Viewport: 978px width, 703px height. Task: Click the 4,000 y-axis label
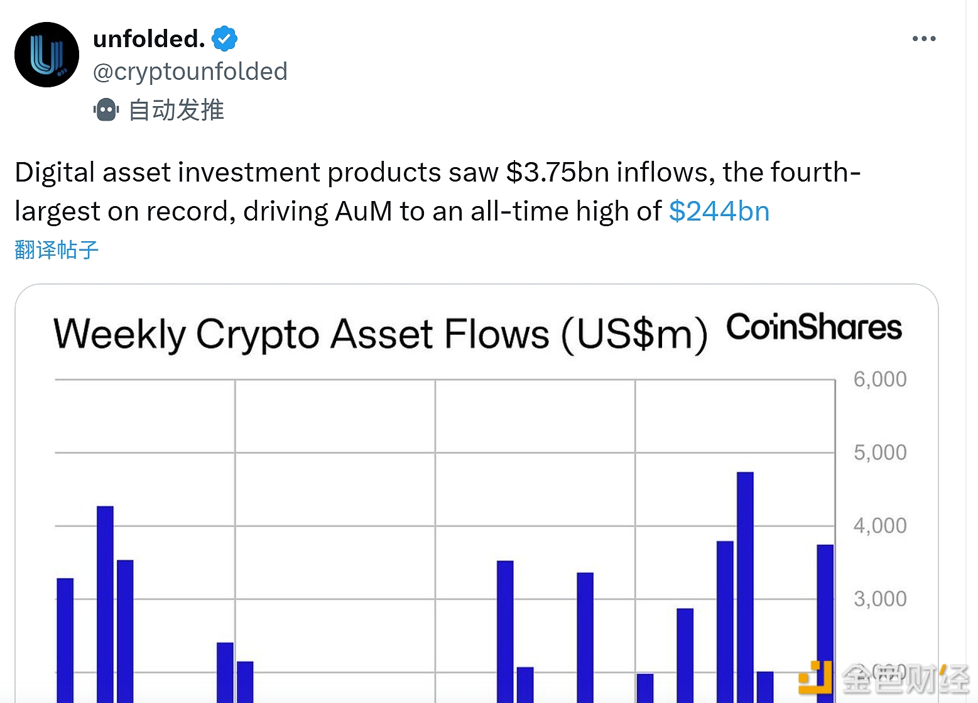pos(879,526)
